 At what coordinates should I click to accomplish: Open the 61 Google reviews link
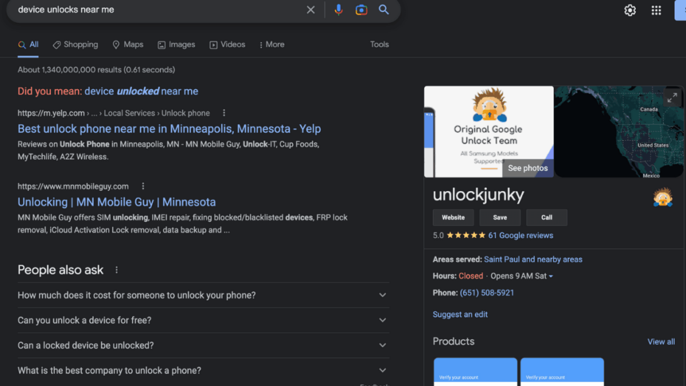point(521,235)
